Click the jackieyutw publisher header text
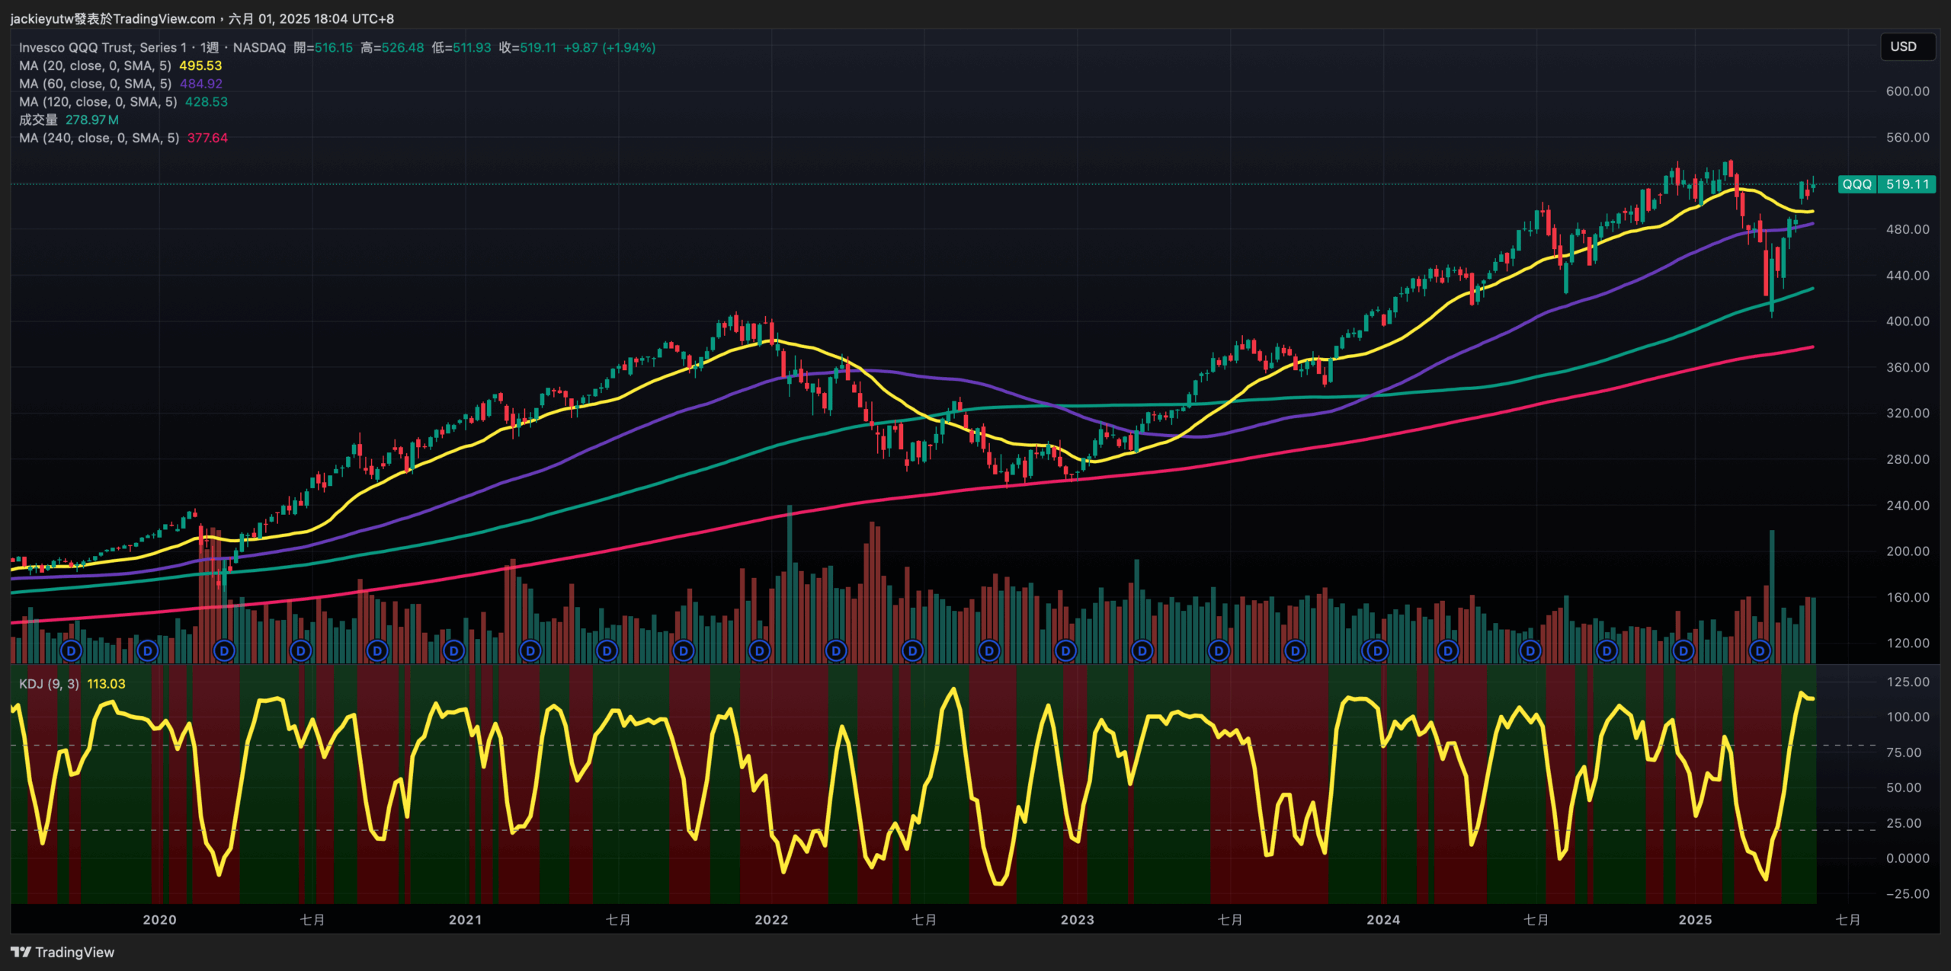Viewport: 1951px width, 971px height. [x=202, y=18]
